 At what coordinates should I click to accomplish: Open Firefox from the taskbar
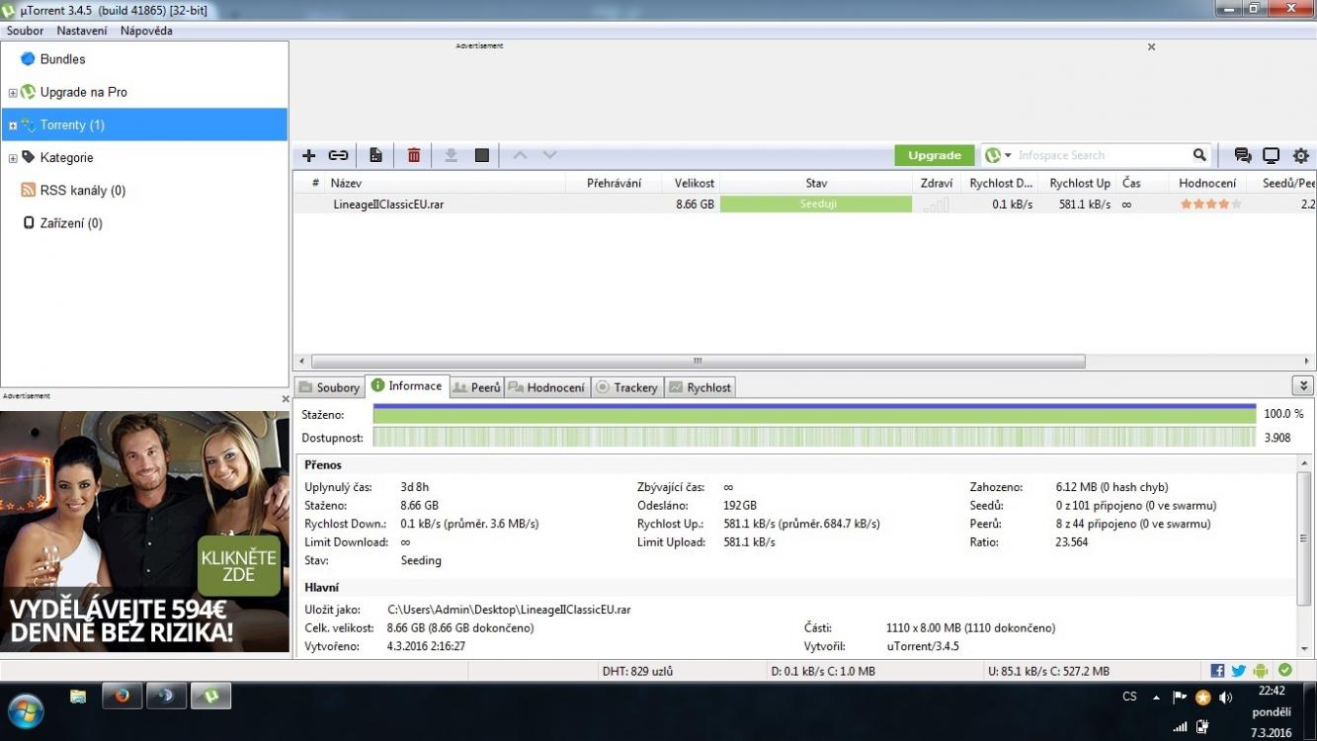(x=123, y=696)
